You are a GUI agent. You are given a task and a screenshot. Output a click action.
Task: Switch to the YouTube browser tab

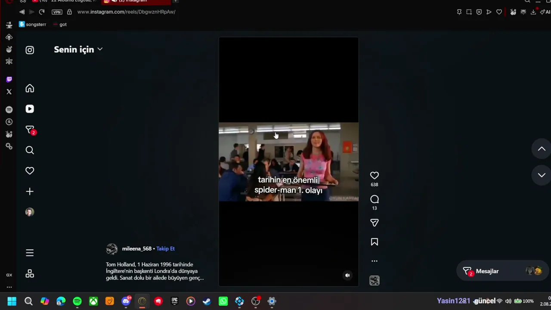(x=65, y=1)
